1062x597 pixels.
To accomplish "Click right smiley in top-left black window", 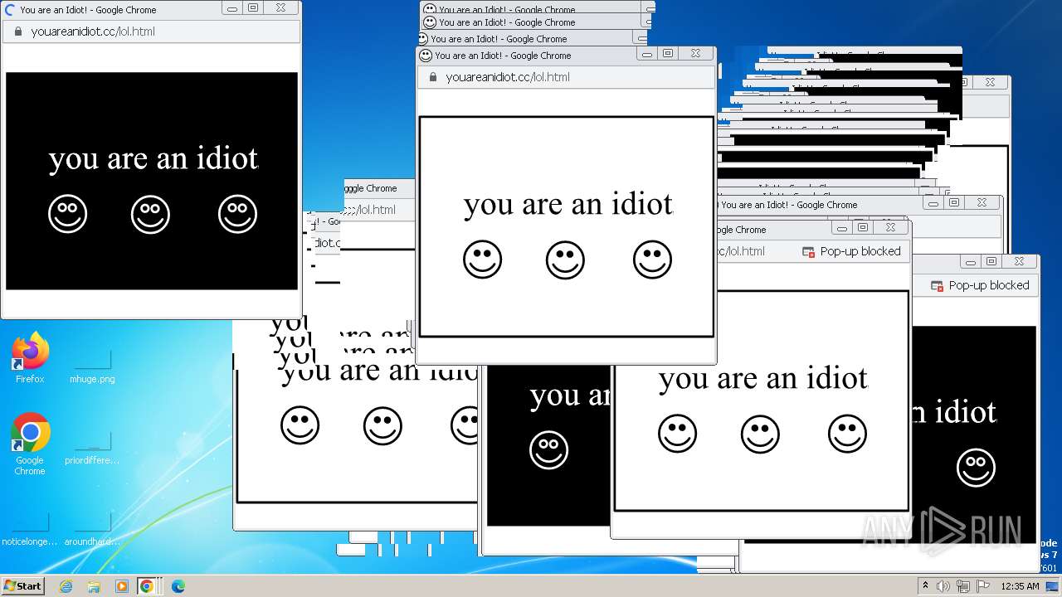I will click(x=237, y=214).
